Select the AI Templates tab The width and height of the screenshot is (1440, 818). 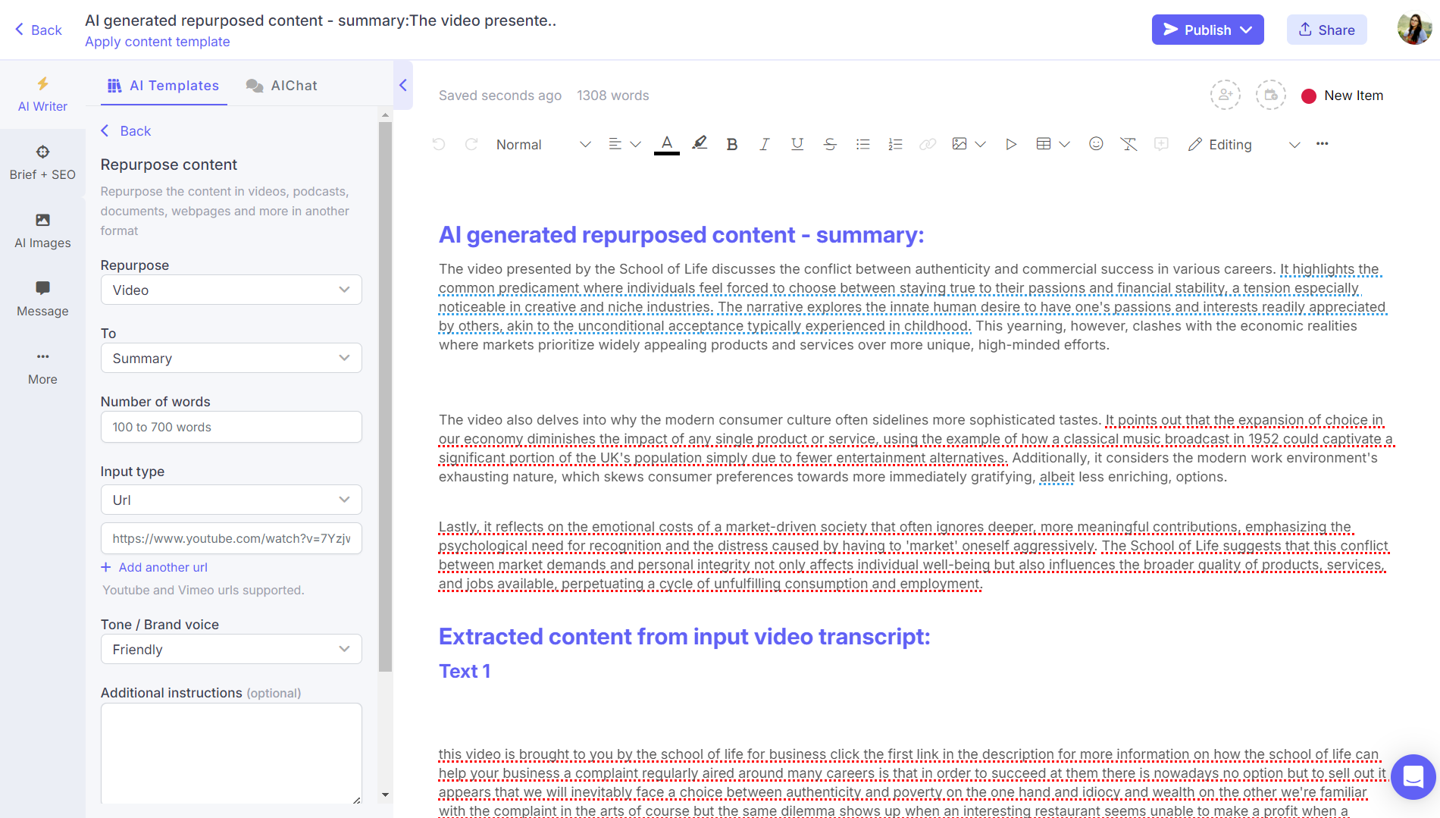coord(163,85)
